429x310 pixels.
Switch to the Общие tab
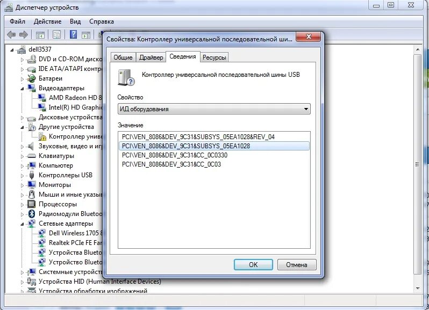coord(123,57)
